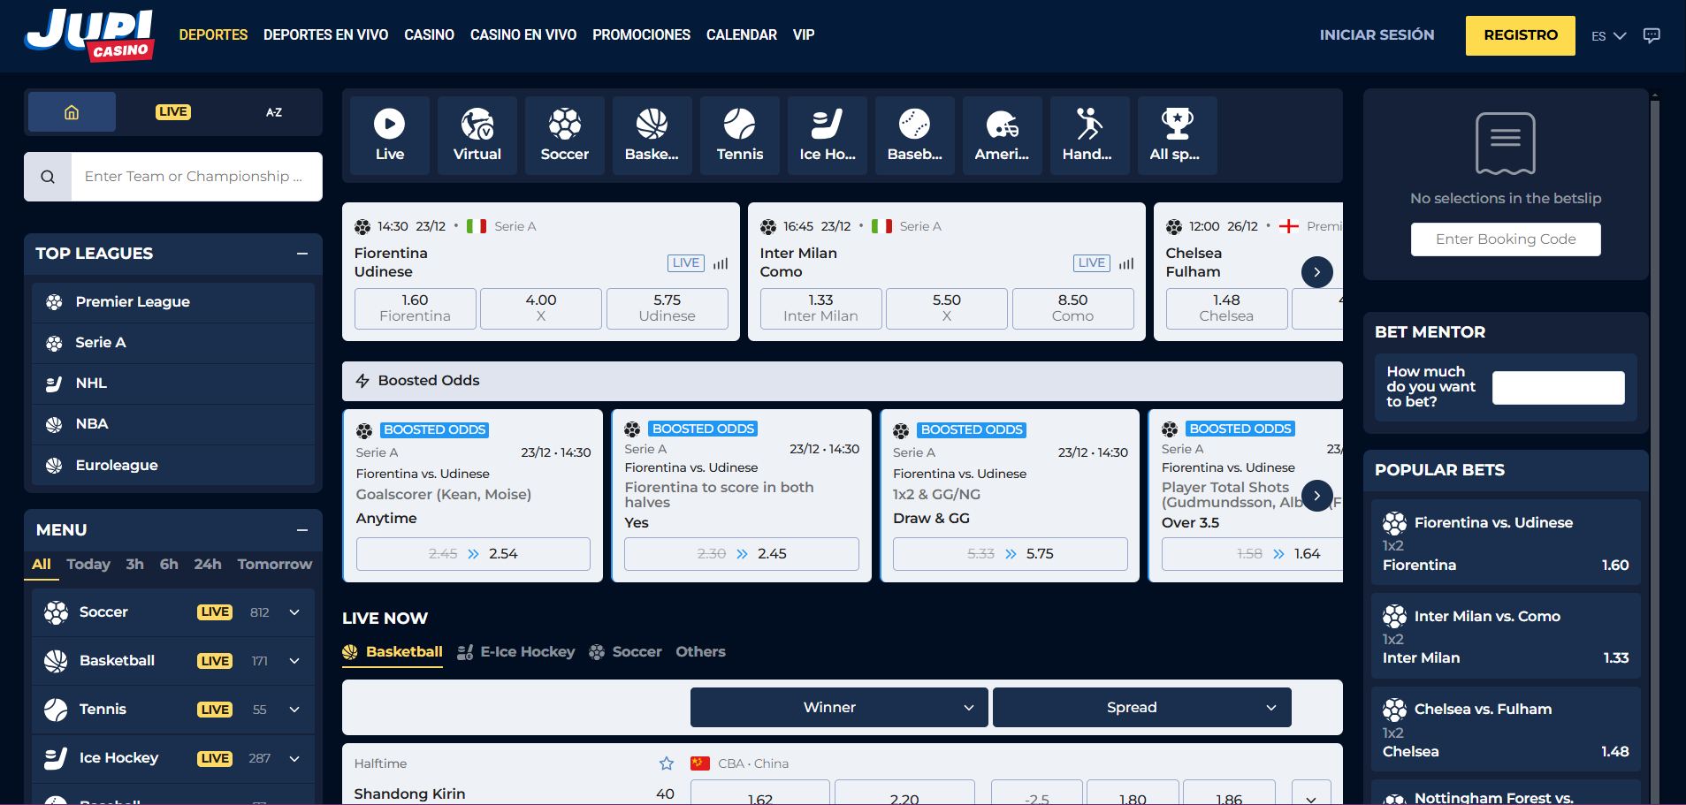Open the Ice Hockey sport tile
The width and height of the screenshot is (1686, 805).
[x=828, y=135]
